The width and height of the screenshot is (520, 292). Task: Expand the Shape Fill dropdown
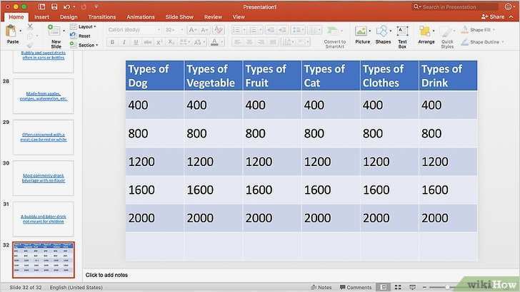click(494, 30)
